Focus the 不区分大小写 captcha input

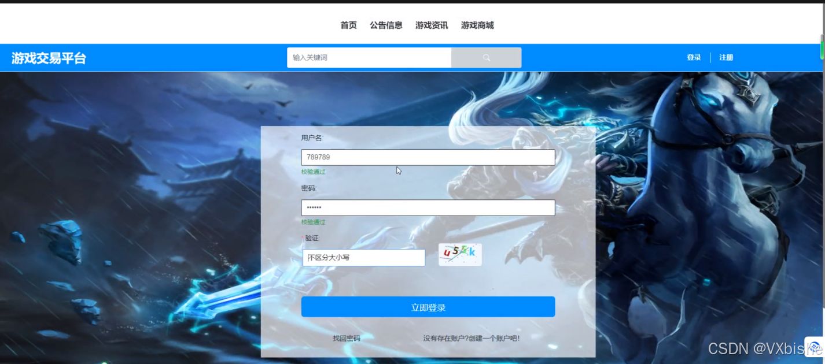click(x=364, y=258)
